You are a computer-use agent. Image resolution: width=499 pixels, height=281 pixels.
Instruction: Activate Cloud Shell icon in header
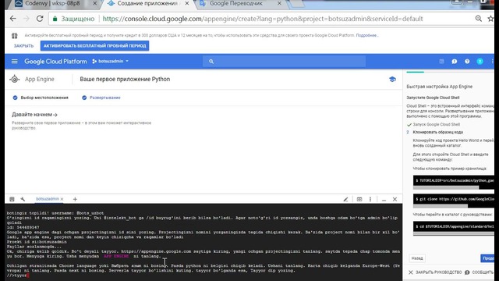coord(441,61)
